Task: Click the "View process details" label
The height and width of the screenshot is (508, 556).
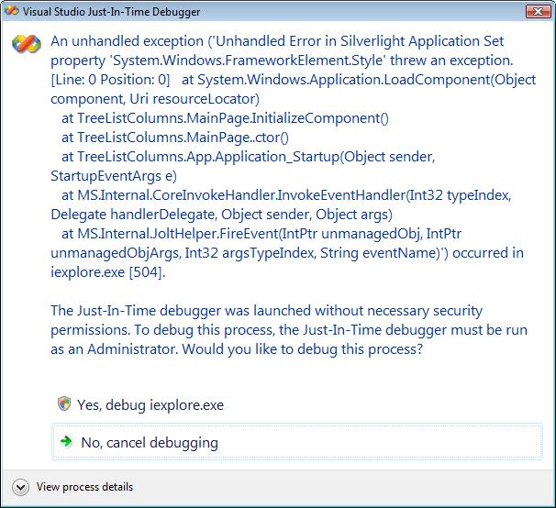Action: pos(84,487)
